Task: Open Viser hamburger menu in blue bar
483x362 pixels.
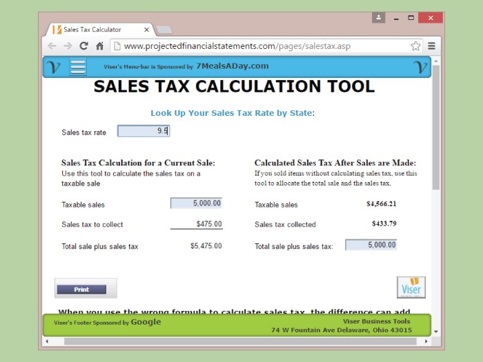Action: pos(78,67)
